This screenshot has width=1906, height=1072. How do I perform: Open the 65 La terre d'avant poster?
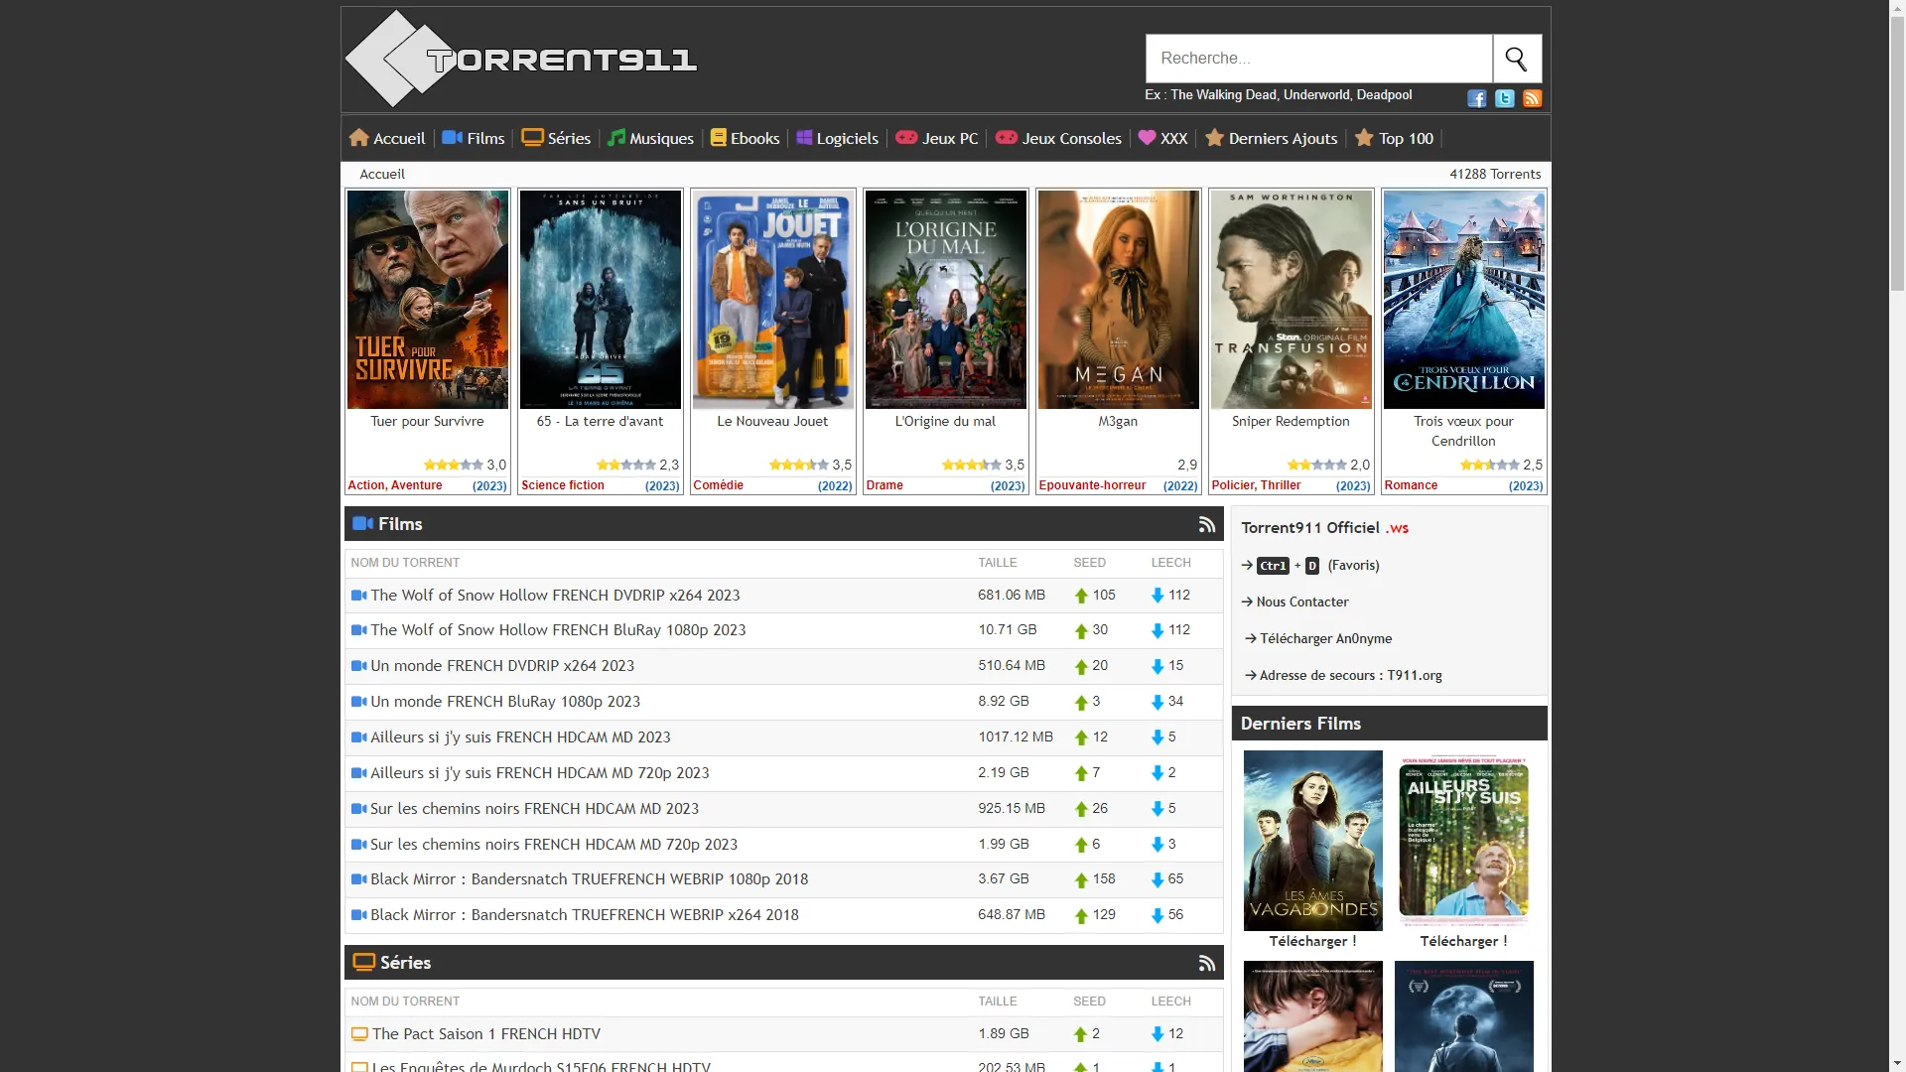(x=601, y=300)
